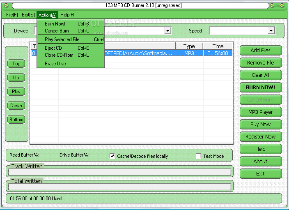
Task: Click the '01:56:00 of 00:00:00 Used' status text
Action: 36,198
